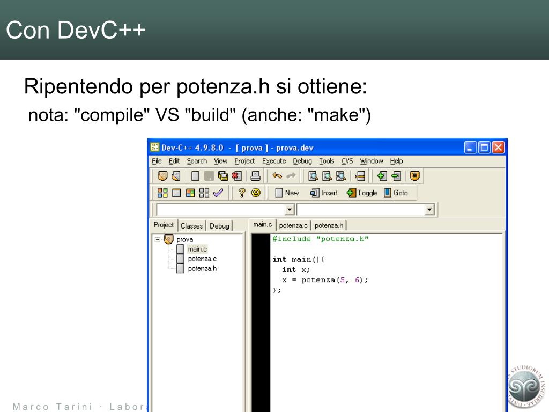Click the first toolbar icon, the project shield
The width and height of the screenshot is (549, 412).
[162, 176]
